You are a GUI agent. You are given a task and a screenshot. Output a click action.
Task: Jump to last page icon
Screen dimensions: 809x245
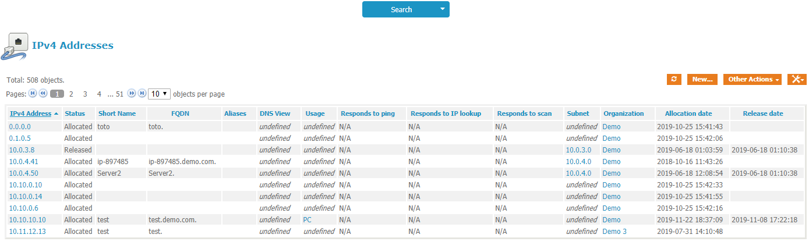pyautogui.click(x=142, y=93)
